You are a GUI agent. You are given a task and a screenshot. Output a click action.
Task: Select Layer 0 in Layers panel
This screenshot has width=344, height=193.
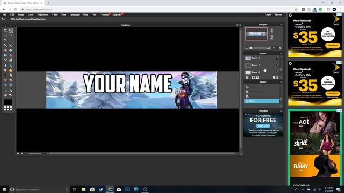click(x=262, y=72)
